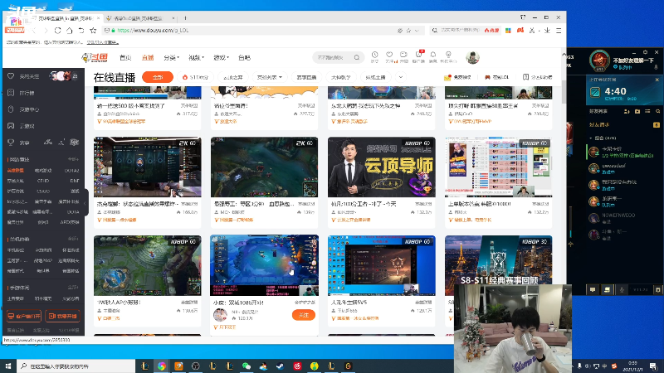664x373 pixels.
Task: Select 直播 in Douyu navigation
Action: click(148, 57)
